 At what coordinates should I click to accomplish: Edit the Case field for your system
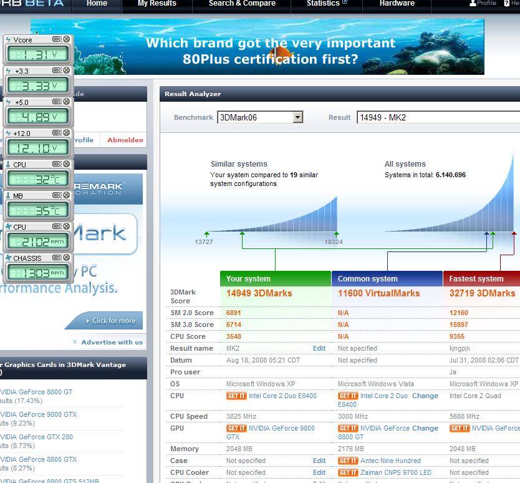tap(319, 461)
